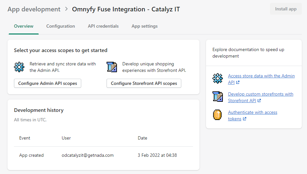Image resolution: width=307 pixels, height=174 pixels.
Task: Click the Omnyfy Fuse Integration - Catalyz IT title
Action: point(126,9)
